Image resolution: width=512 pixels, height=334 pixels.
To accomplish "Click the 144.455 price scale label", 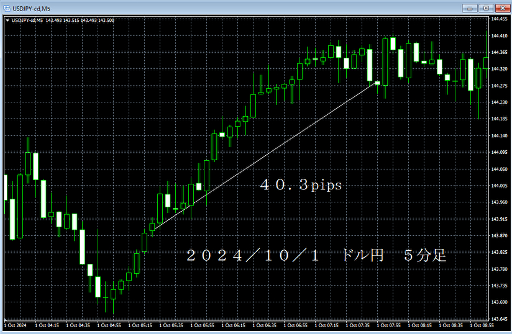I will (x=500, y=19).
